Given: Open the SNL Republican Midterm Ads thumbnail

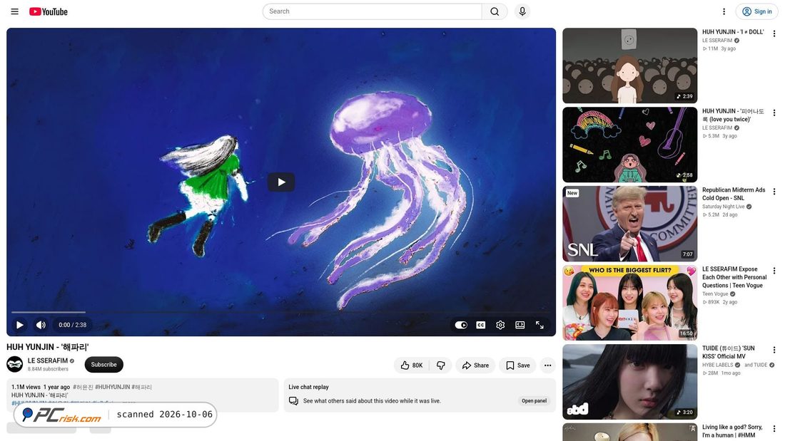Looking at the screenshot, I should point(630,224).
